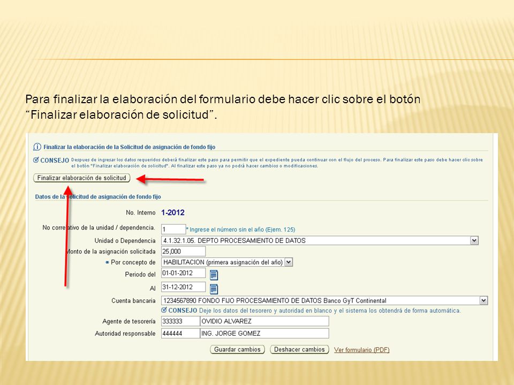Click the Deshacer cambios button
The width and height of the screenshot is (514, 385).
299,349
